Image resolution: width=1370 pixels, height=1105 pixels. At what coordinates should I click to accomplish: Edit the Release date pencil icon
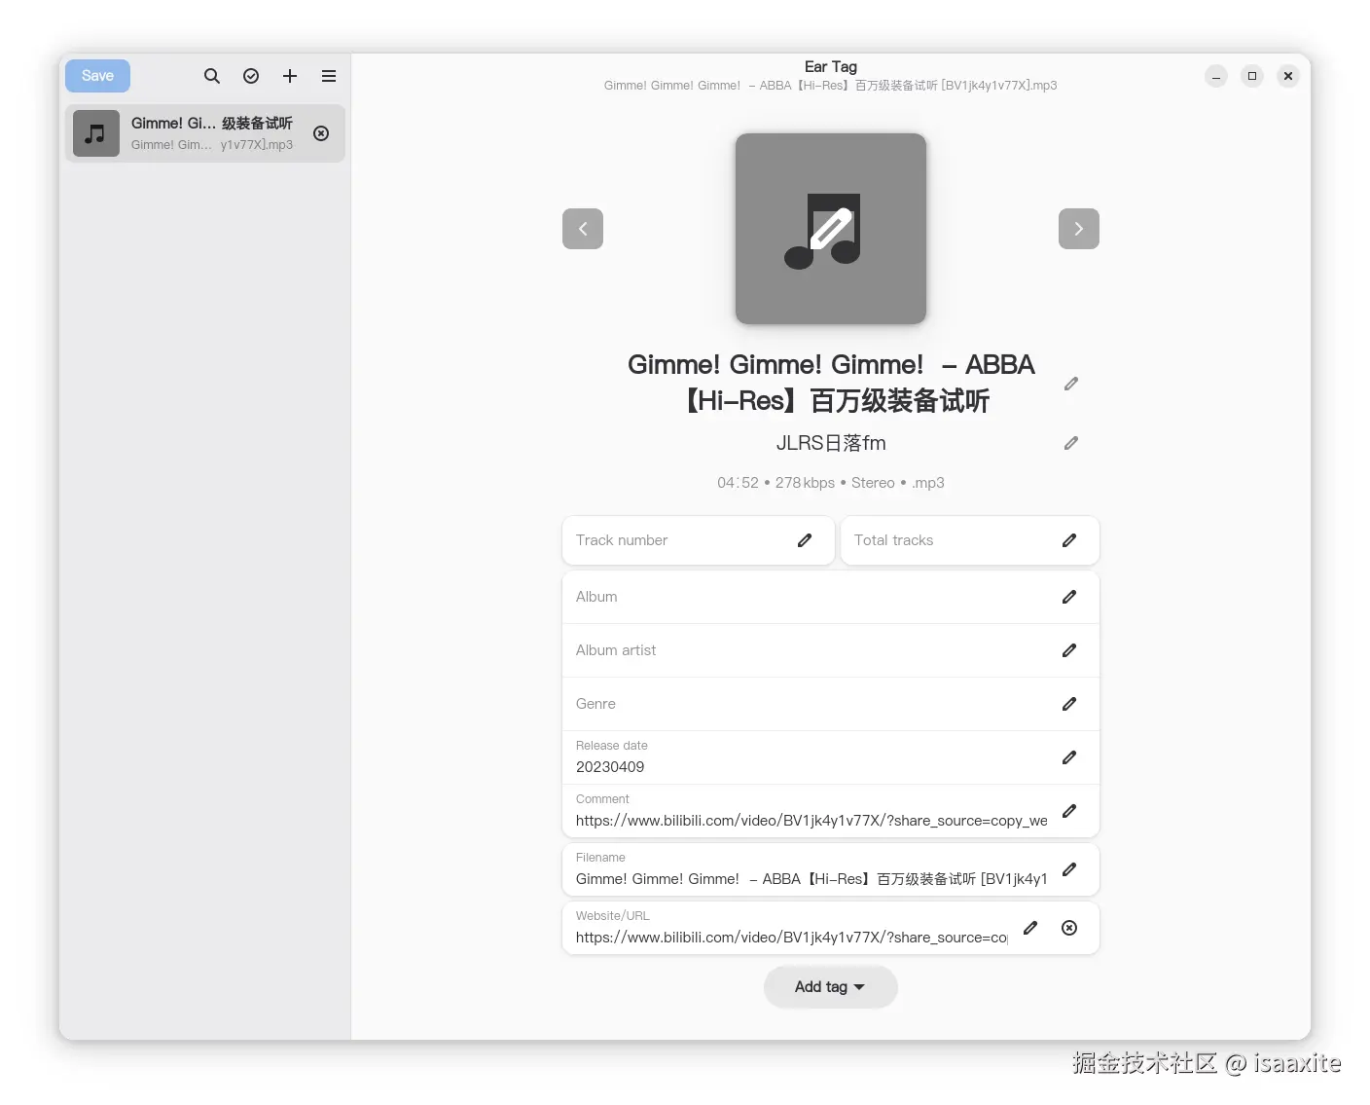[1069, 757]
